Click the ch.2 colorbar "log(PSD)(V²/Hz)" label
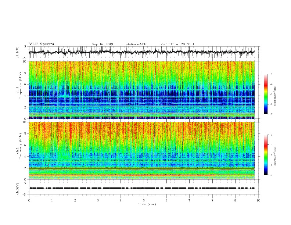The height and width of the screenshot is (225, 291). tap(276, 157)
